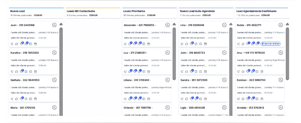301x123 pixels.
Task: Call Lina using the phone icon
Action: click(x=182, y=44)
